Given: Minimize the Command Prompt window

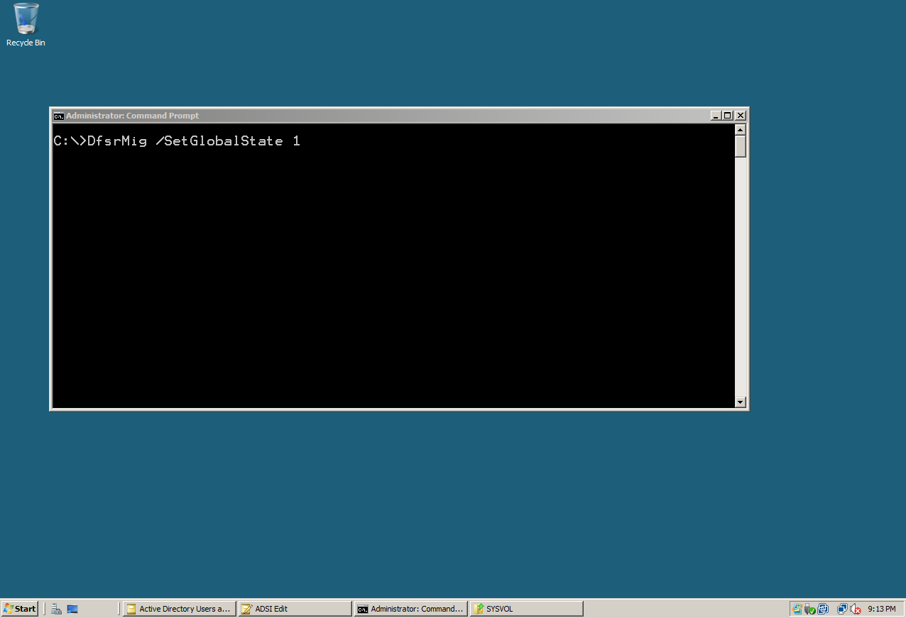Looking at the screenshot, I should point(716,116).
